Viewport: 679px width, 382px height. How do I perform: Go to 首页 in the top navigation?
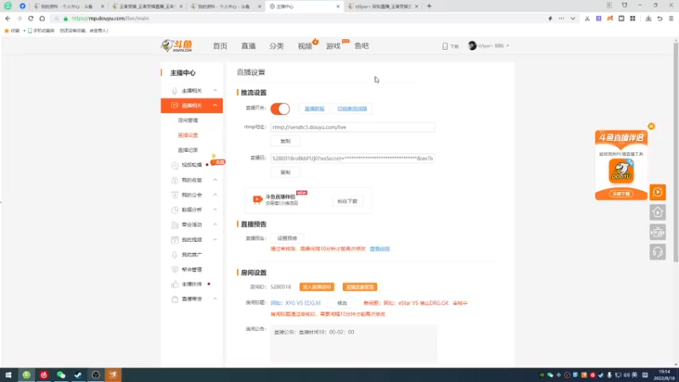tap(220, 46)
